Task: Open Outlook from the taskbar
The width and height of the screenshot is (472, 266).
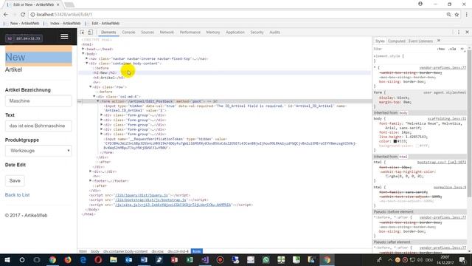Action: (x=129, y=259)
